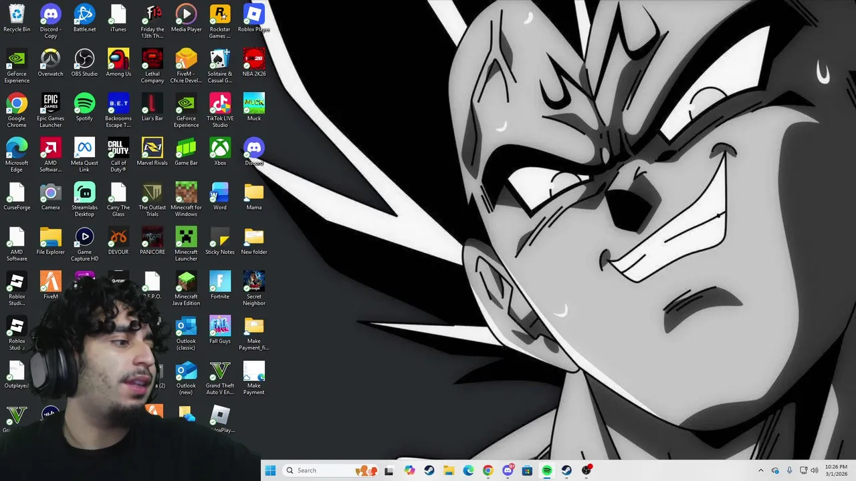The width and height of the screenshot is (856, 481).
Task: Select the Mama folder on desktop
Action: (x=254, y=197)
